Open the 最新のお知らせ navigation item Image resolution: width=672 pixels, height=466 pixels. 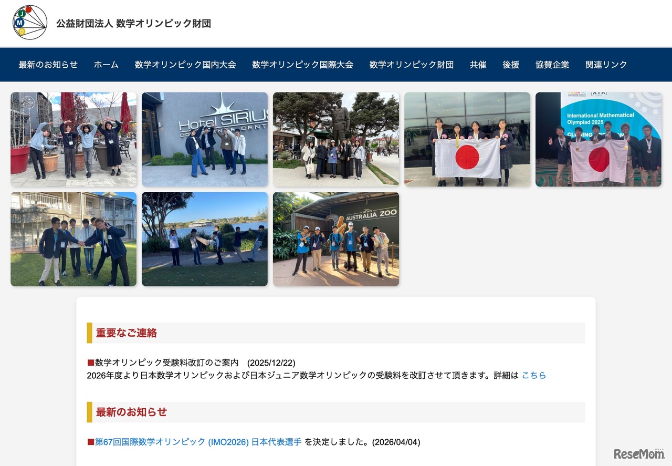click(x=48, y=64)
